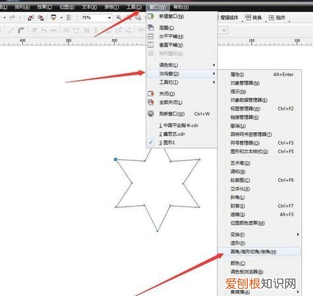This screenshot has width=313, height=296.
Task: Choose 水平平铺(H) from the menu
Action: click(x=182, y=36)
